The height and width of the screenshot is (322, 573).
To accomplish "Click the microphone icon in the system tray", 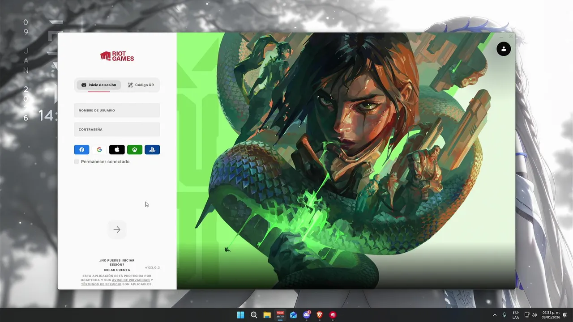I will [x=505, y=315].
